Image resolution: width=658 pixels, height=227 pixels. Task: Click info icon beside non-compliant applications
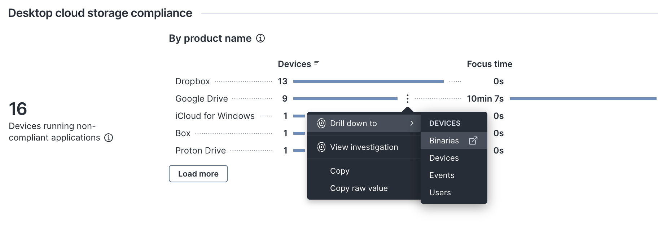click(x=109, y=138)
